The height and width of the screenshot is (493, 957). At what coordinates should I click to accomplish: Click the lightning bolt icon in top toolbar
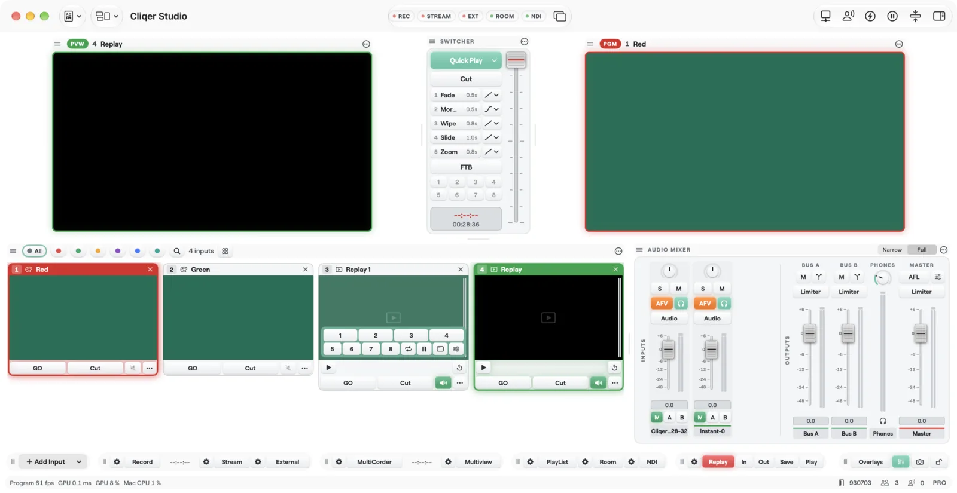click(870, 16)
